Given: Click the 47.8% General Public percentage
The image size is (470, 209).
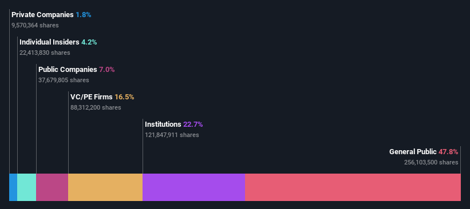Looking at the screenshot, I should (448, 152).
